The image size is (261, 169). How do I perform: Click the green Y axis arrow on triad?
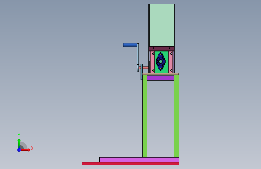[19, 143]
